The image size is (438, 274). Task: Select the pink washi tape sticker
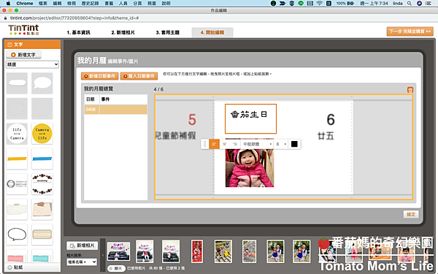point(17,256)
